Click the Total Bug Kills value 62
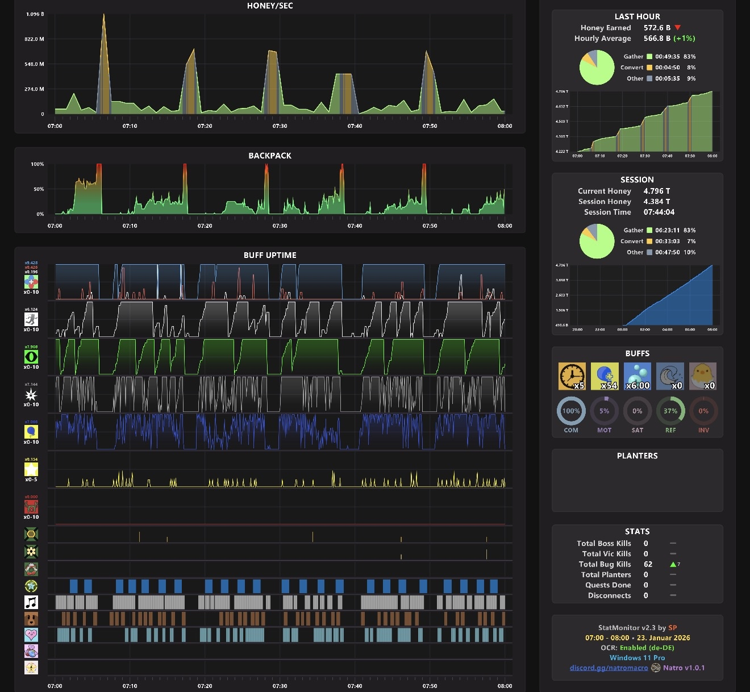The height and width of the screenshot is (692, 750). (648, 564)
